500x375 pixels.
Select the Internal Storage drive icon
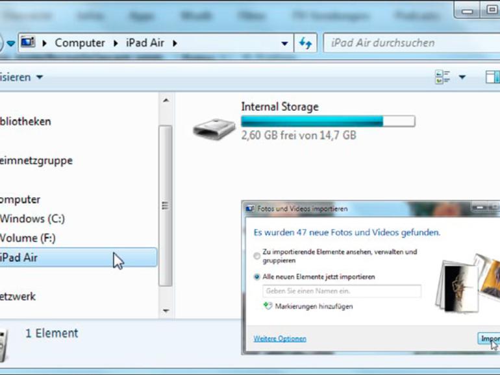(214, 129)
